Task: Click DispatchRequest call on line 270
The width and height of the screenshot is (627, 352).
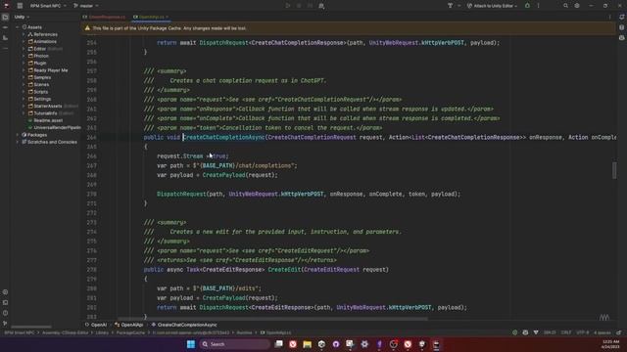Action: click(x=181, y=194)
